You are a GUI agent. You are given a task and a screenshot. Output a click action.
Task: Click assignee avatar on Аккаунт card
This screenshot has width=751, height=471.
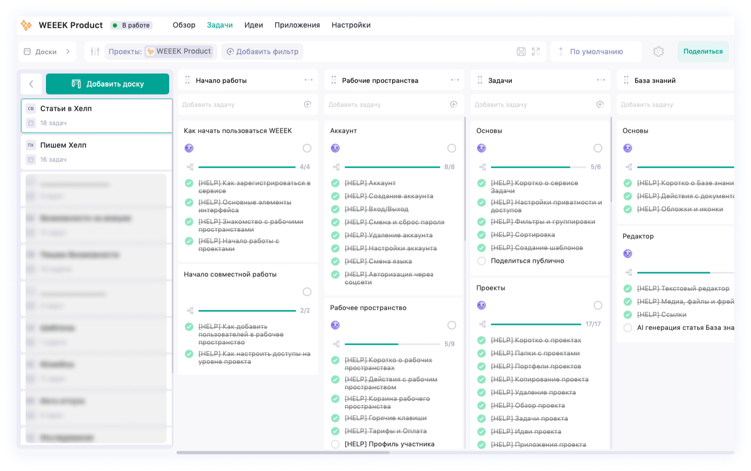pyautogui.click(x=335, y=148)
